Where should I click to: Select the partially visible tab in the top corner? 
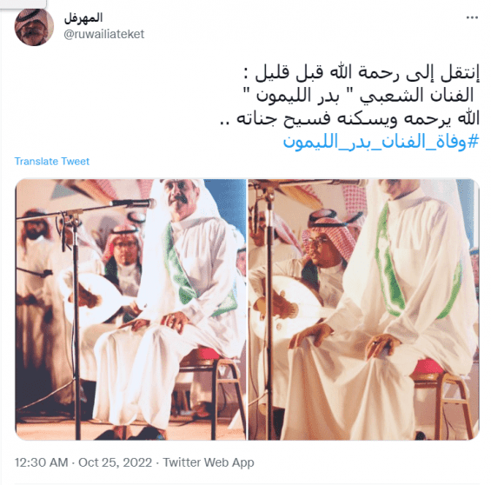pos(23,4)
